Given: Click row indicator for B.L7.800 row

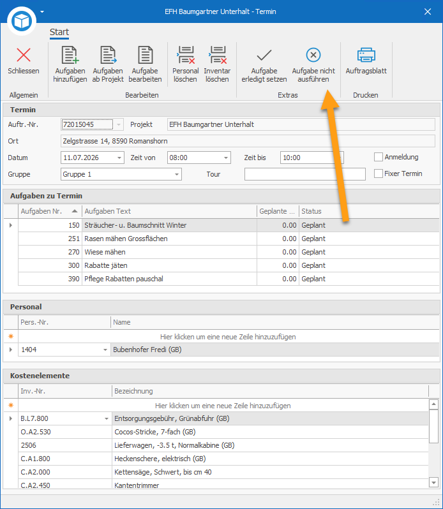Looking at the screenshot, I should pyautogui.click(x=11, y=418).
